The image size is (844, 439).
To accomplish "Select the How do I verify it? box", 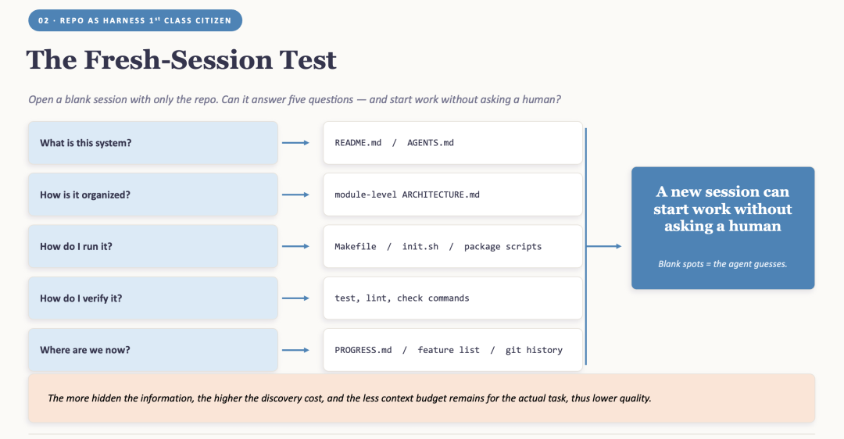I will point(153,298).
